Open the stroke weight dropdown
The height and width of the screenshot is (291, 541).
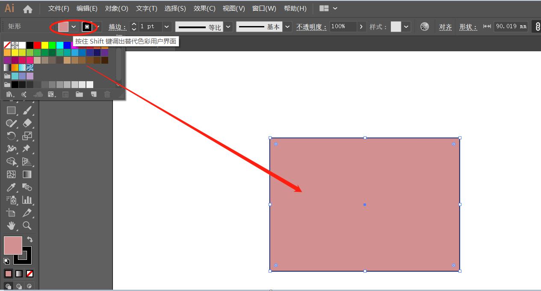[167, 26]
